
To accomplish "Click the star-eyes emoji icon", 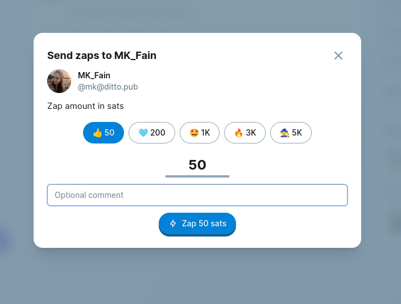I will (194, 133).
